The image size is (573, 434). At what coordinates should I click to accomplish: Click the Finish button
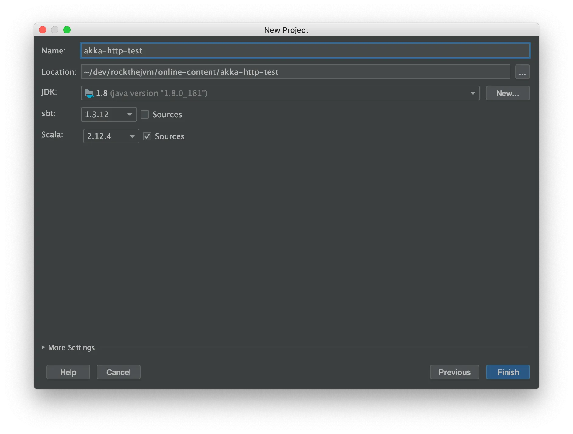pos(507,372)
